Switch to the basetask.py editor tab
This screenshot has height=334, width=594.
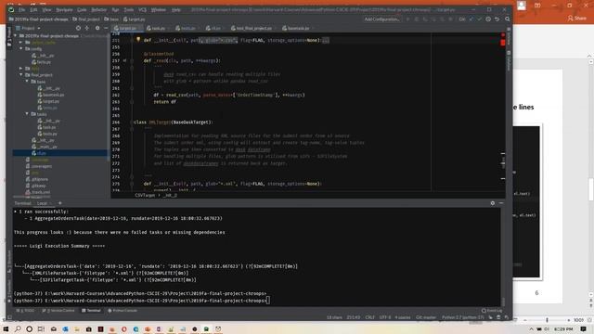[298, 28]
